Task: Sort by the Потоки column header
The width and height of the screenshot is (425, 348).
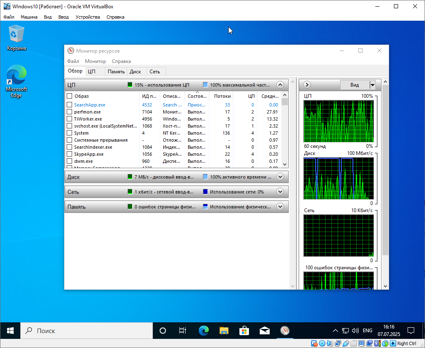Action: 221,96
